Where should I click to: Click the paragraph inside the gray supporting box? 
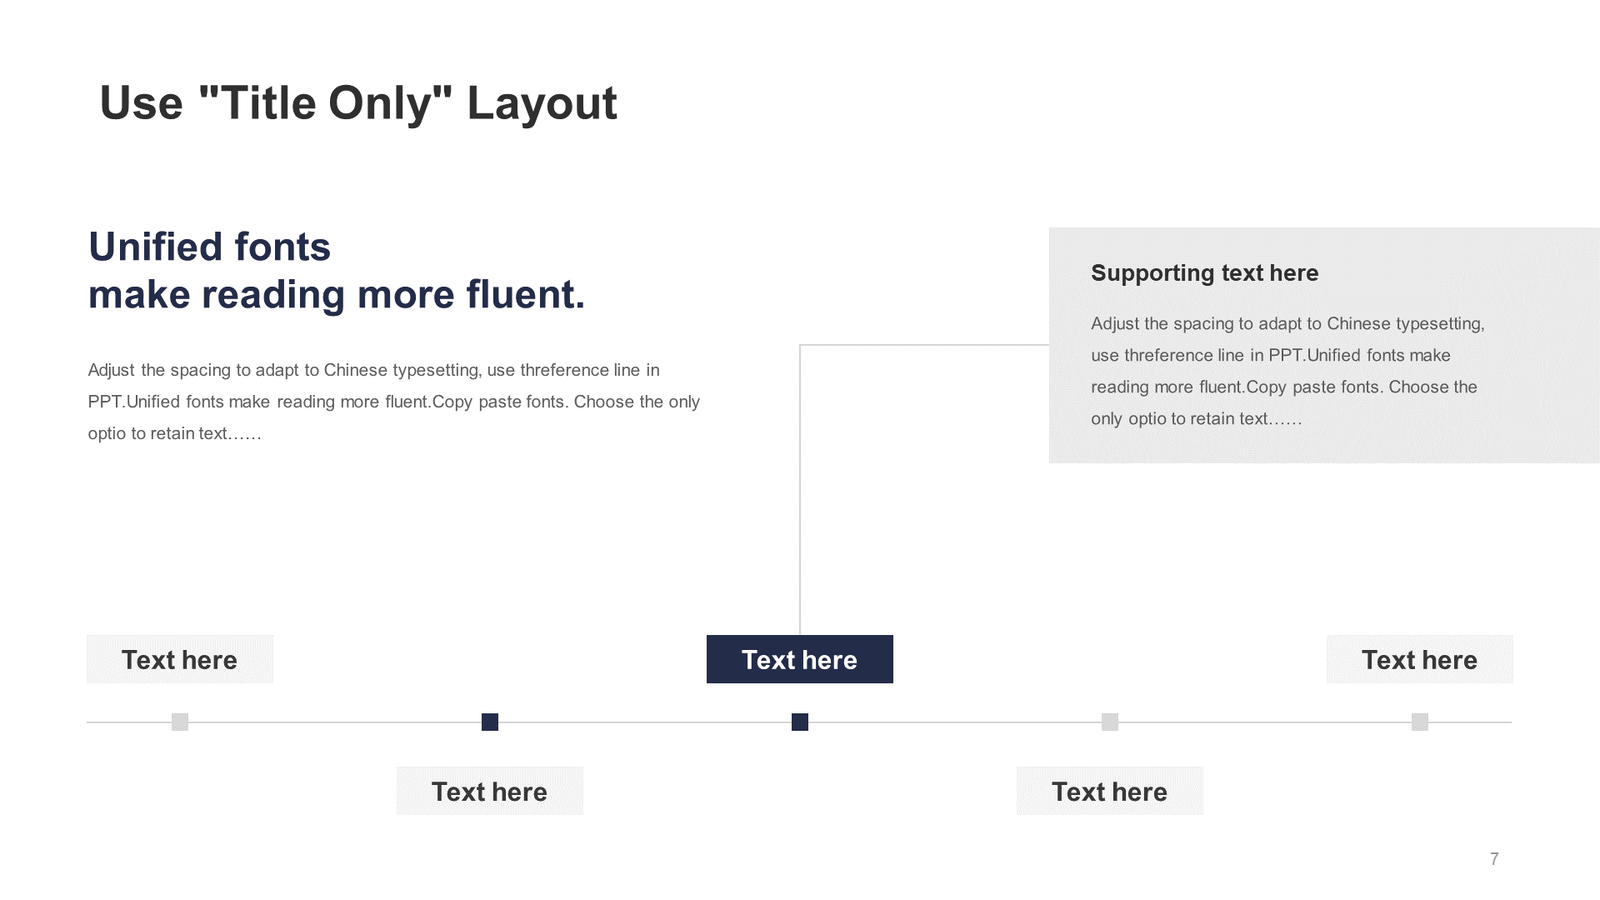pos(1287,371)
